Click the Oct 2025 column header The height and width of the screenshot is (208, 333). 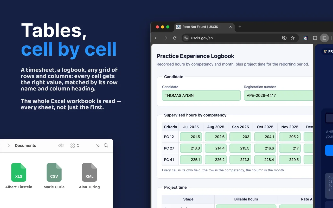265,127
